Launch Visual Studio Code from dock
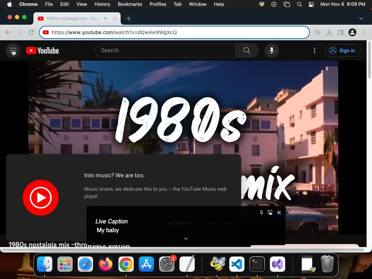372x279 pixels. point(237,264)
